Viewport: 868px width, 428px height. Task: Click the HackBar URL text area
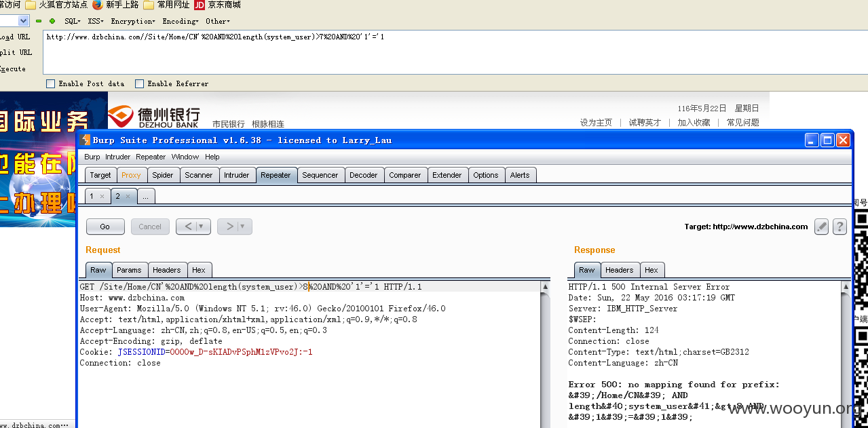pos(455,52)
